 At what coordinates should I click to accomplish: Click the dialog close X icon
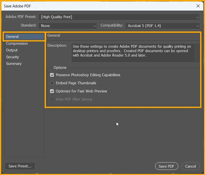tap(198, 6)
